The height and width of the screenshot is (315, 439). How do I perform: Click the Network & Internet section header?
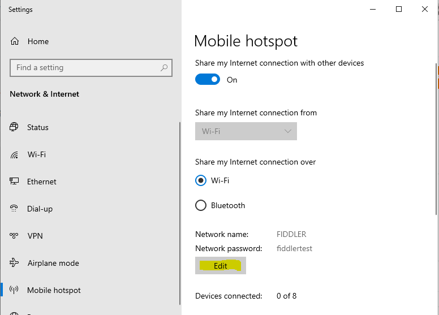pos(44,94)
